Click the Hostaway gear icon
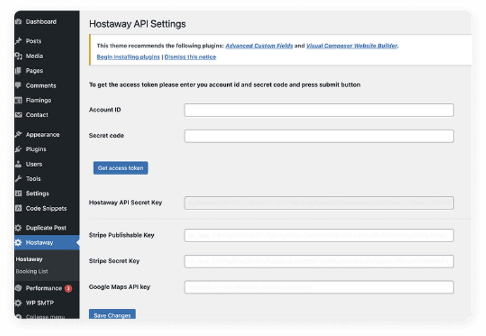The height and width of the screenshot is (336, 486). click(18, 242)
